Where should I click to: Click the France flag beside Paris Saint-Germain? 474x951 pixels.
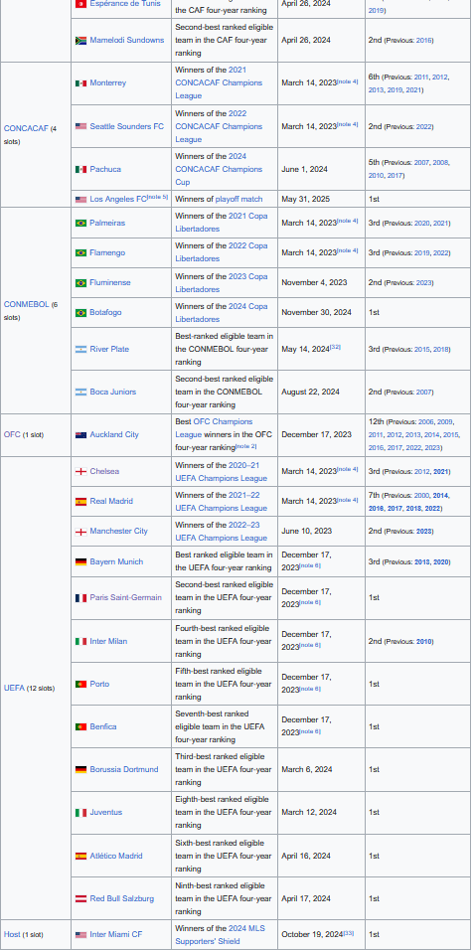pyautogui.click(x=80, y=598)
